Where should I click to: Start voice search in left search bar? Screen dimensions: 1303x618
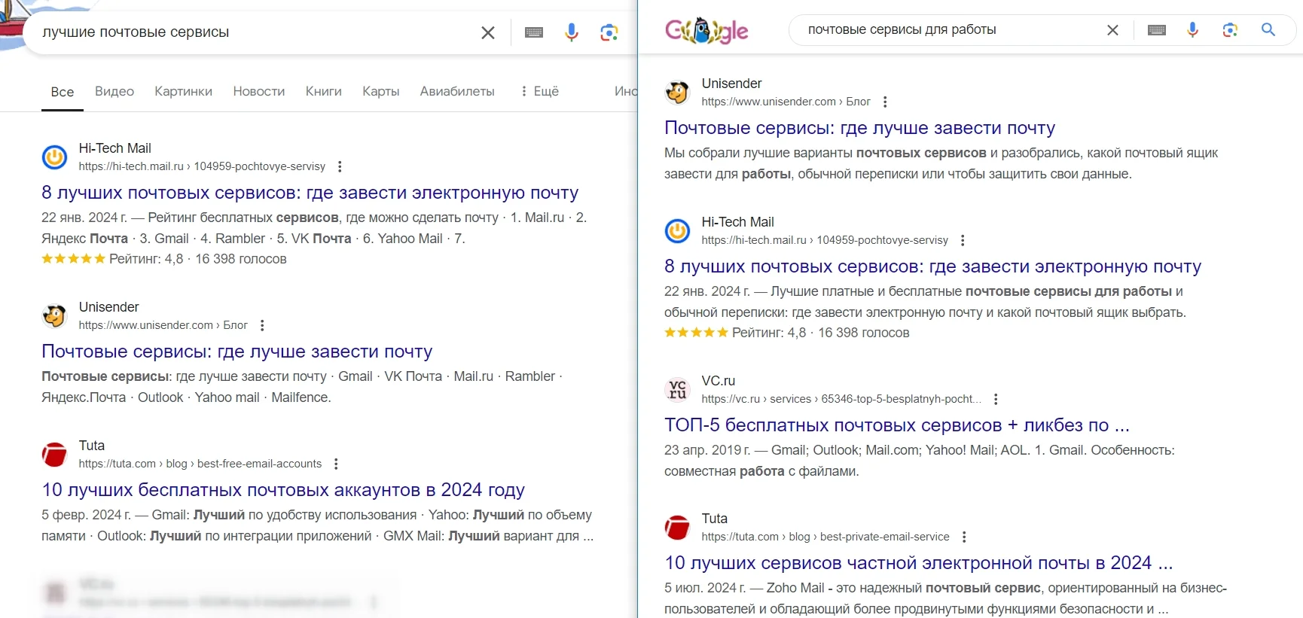click(572, 32)
